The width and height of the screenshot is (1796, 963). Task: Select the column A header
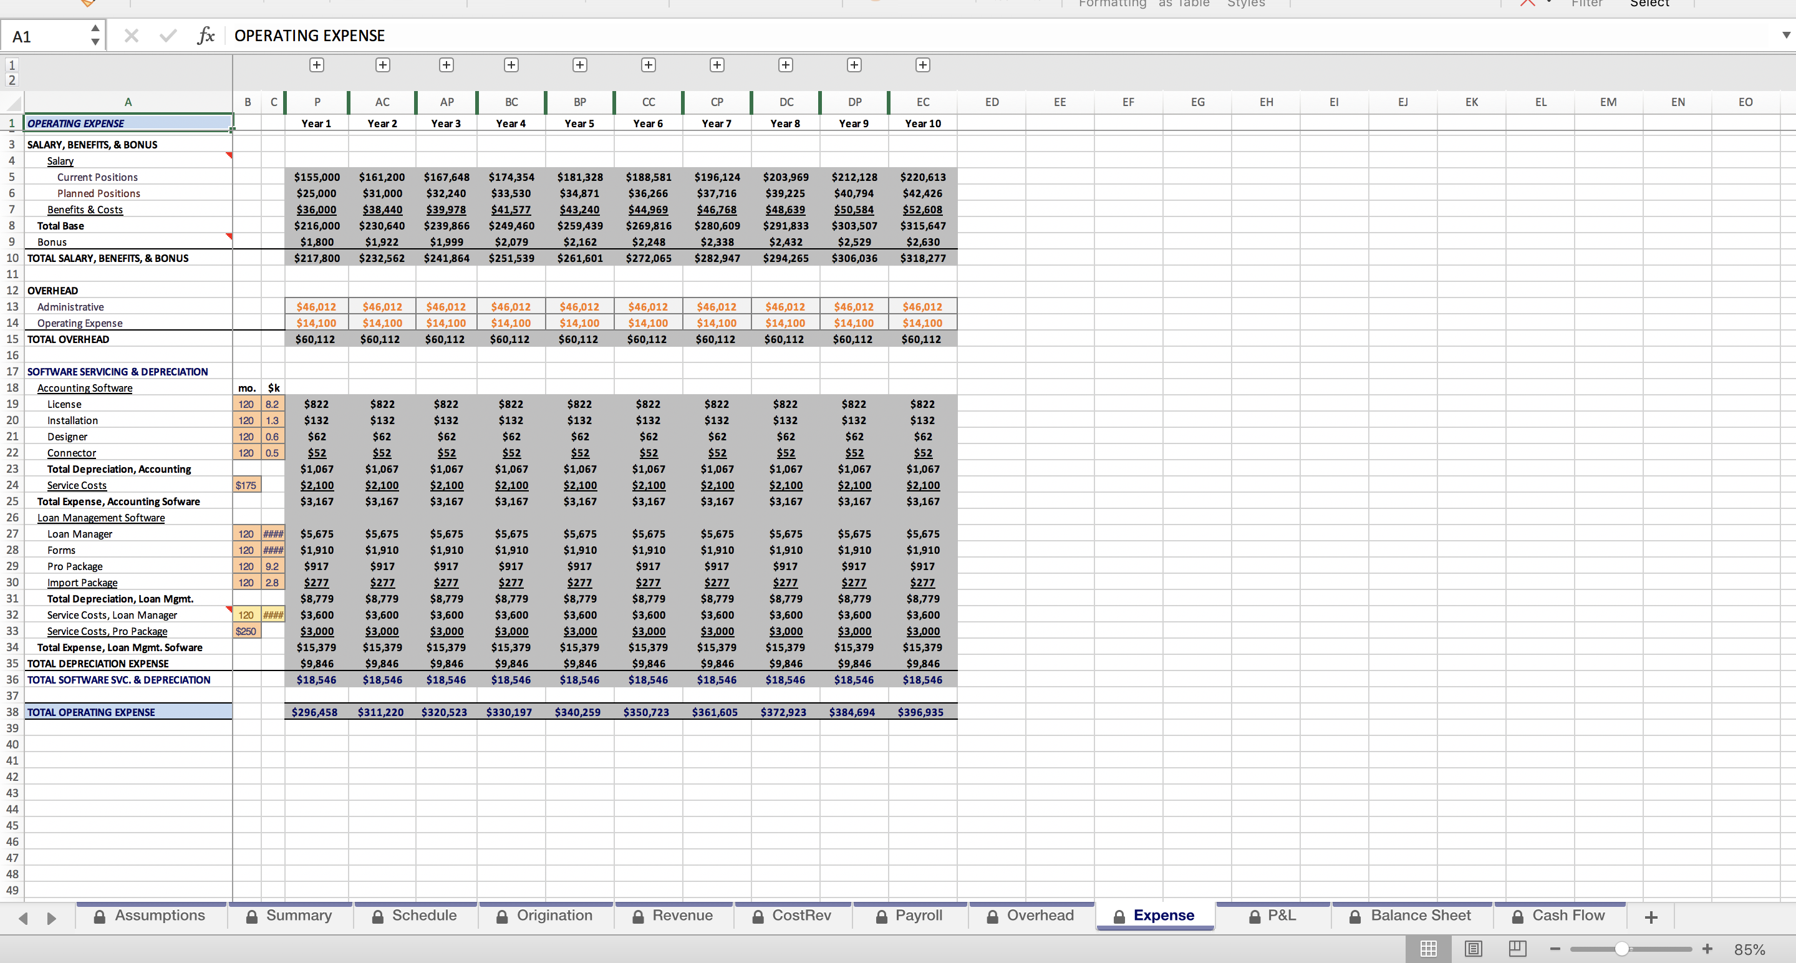[x=128, y=102]
